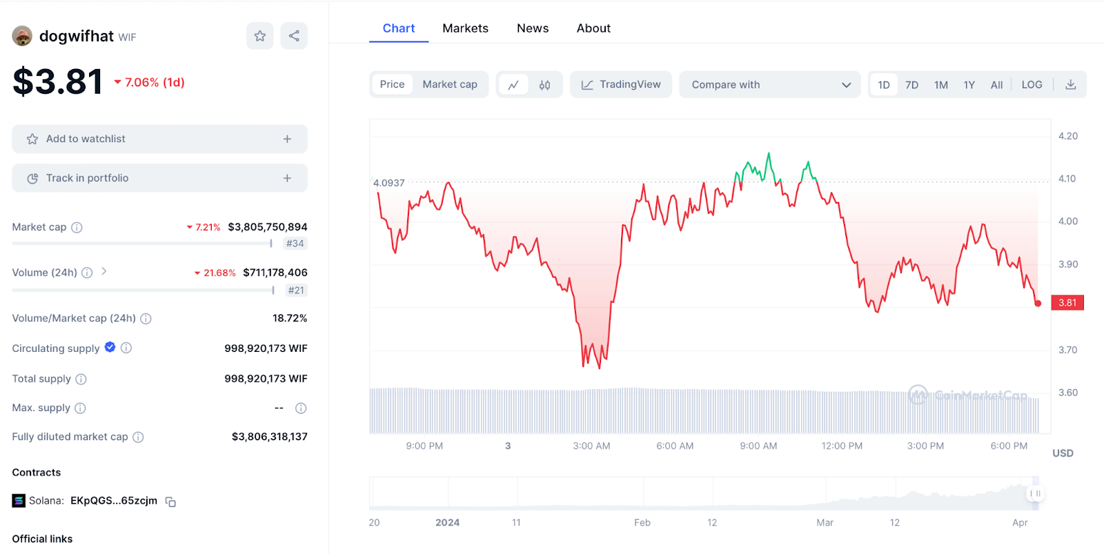Toggle LOG scale on chart
Viewport: 1104px width, 554px height.
click(x=1032, y=85)
